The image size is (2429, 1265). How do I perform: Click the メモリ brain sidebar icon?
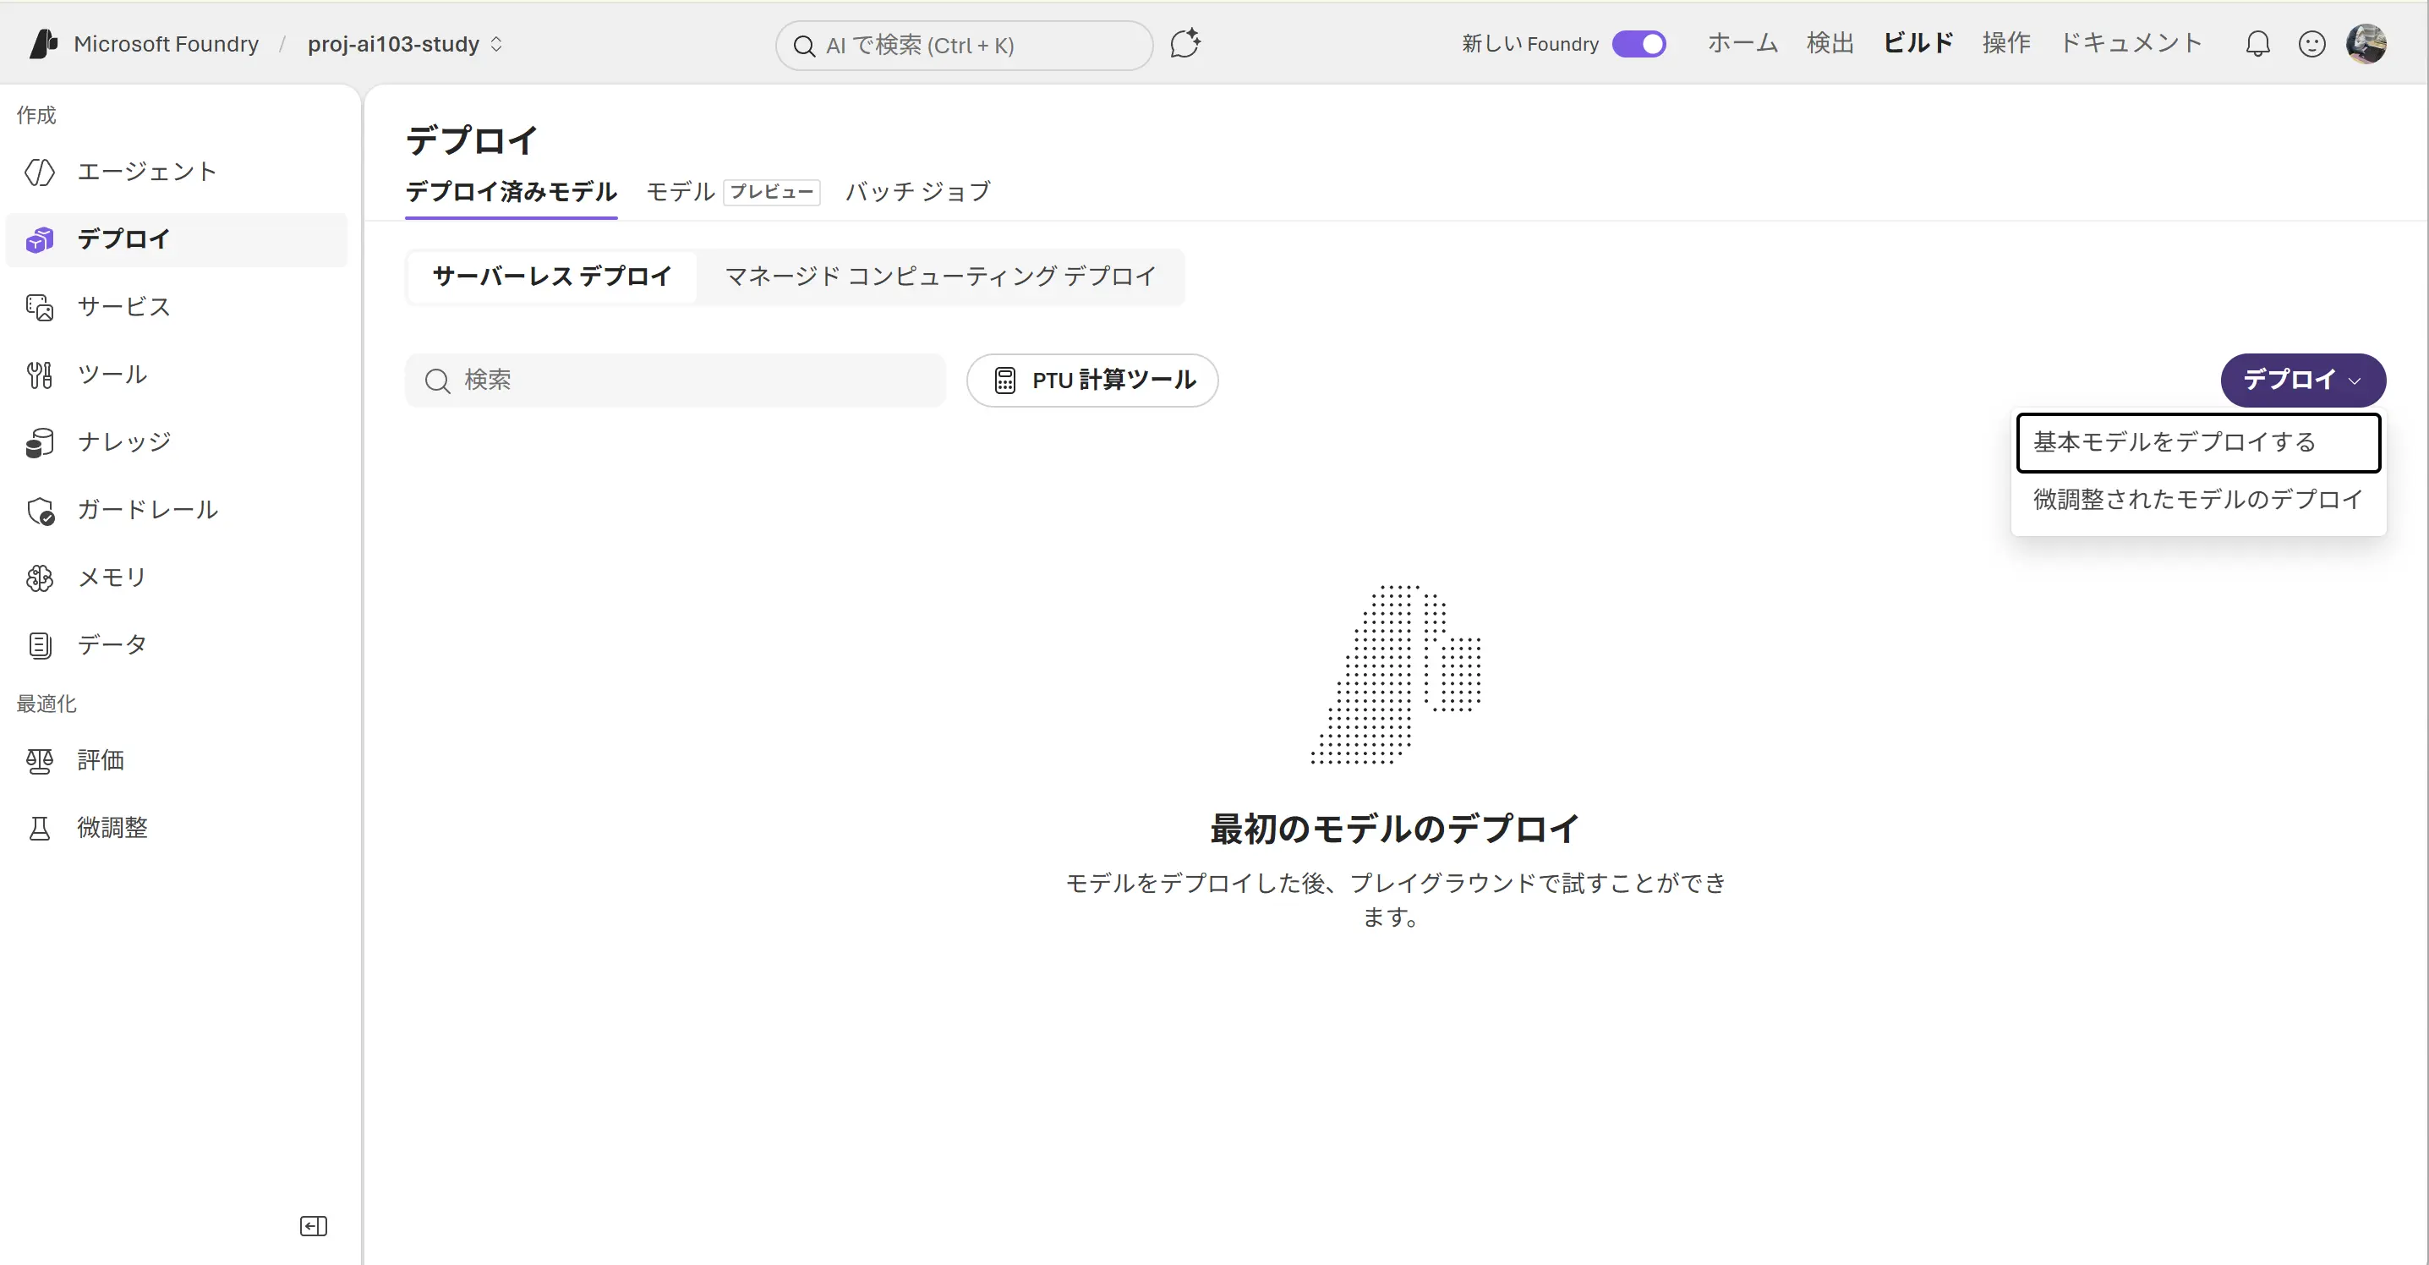pos(40,578)
